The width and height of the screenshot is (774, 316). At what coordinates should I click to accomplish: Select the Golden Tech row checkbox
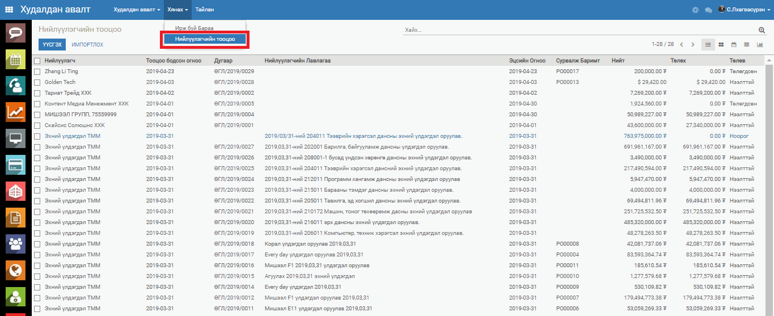tap(37, 82)
